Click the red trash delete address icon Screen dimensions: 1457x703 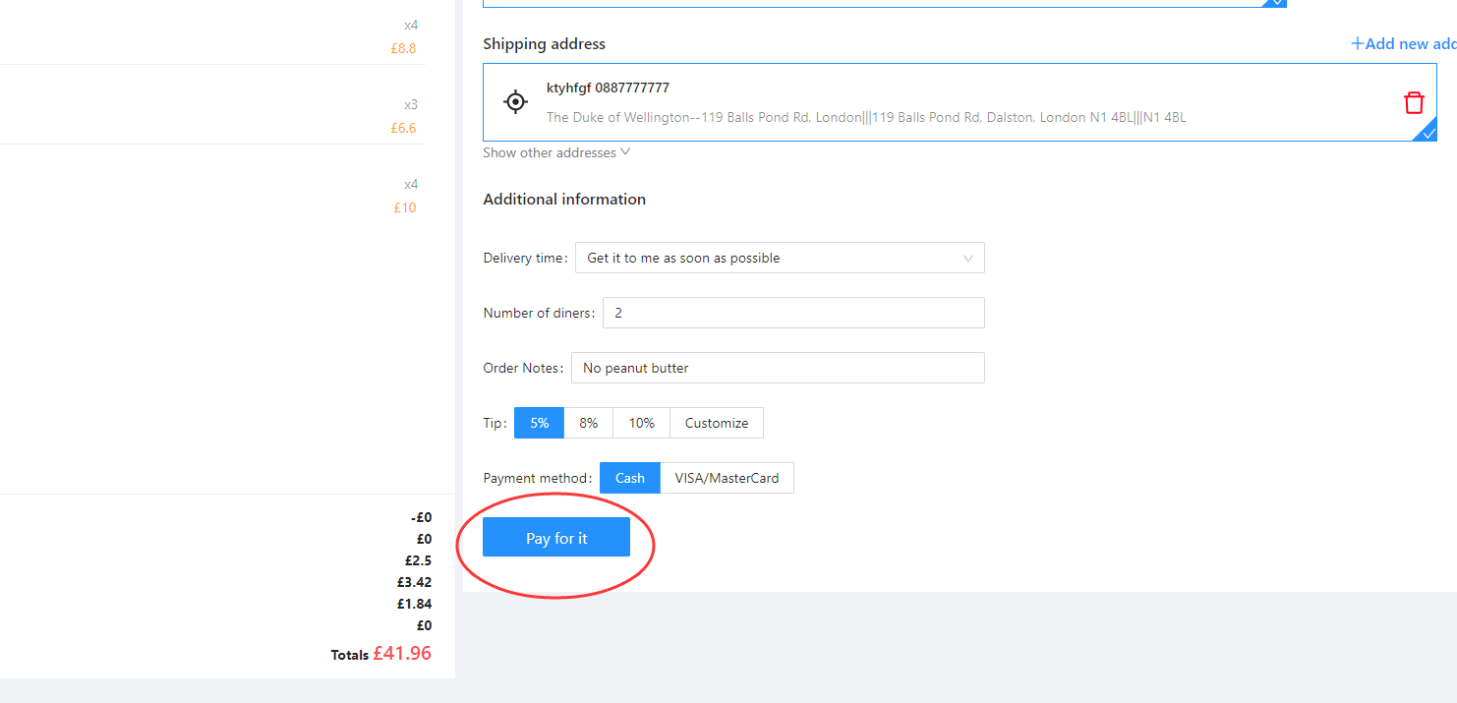1413,102
